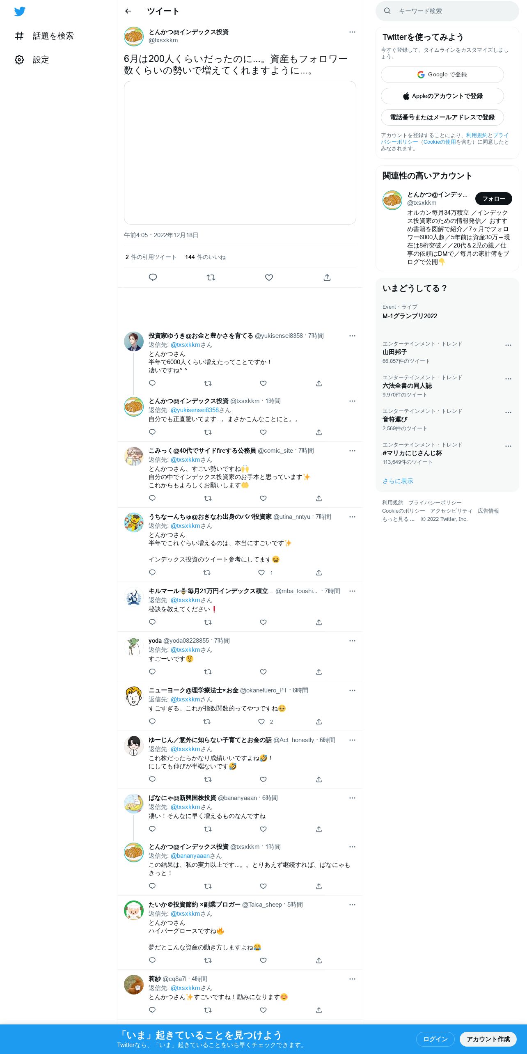
Task: Reply to the main tweet
Action: tap(153, 277)
